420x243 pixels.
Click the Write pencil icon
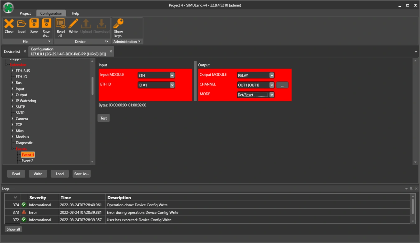coord(73,24)
